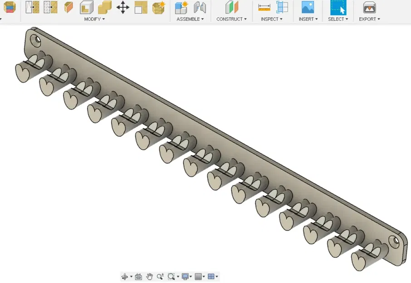Open 3D Print via the Export icon
Viewport: 411px width, 283px height.
pos(369,8)
